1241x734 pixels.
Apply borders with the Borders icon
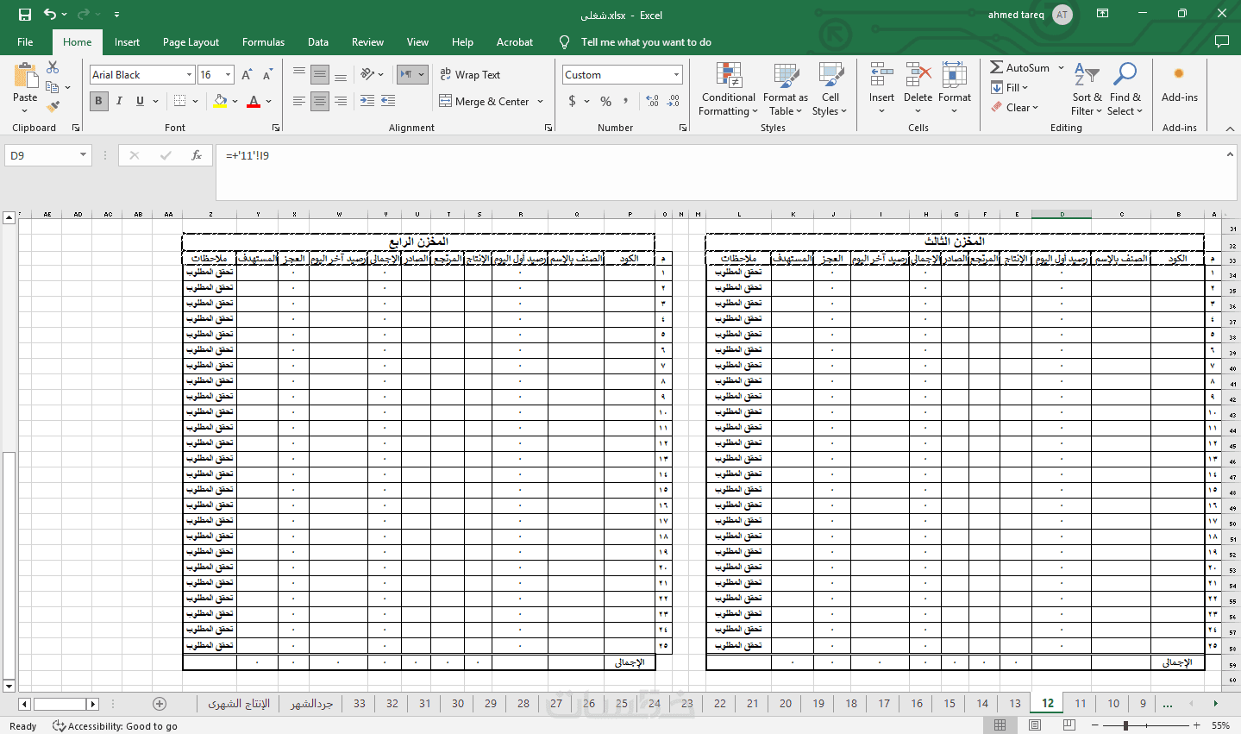pyautogui.click(x=179, y=101)
